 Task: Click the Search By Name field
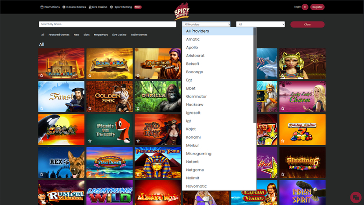pos(107,24)
